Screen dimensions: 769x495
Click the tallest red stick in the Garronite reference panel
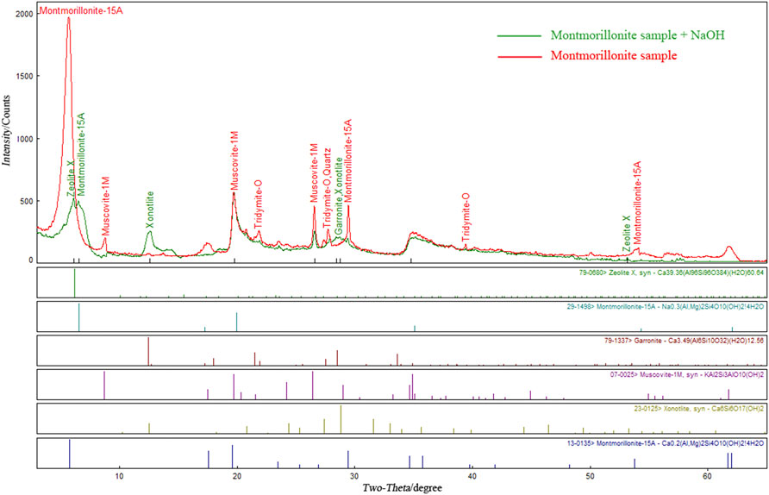[x=148, y=351]
